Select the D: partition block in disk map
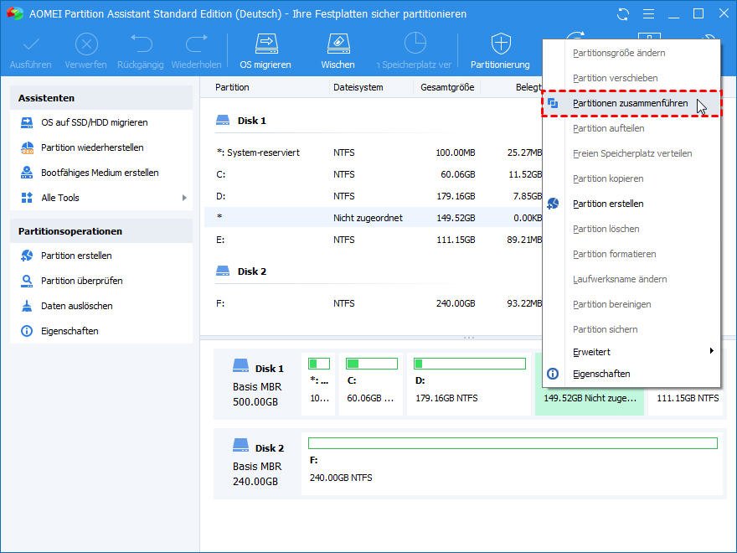 pos(469,385)
